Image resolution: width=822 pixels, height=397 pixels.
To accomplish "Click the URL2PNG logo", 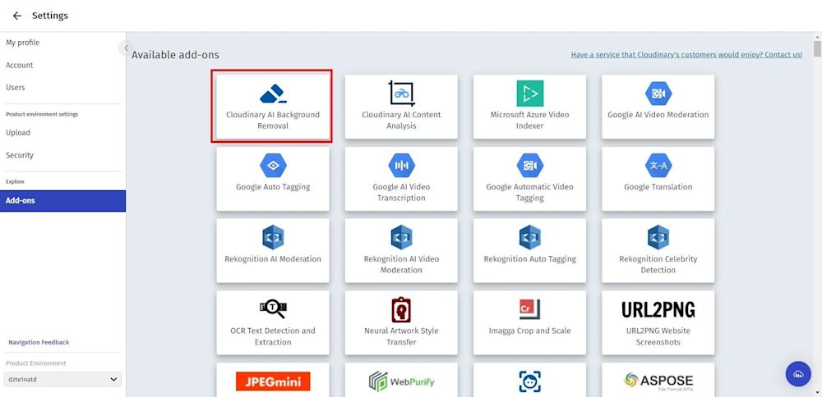I will [x=658, y=310].
